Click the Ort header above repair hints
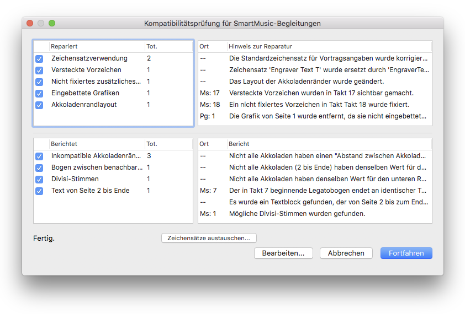The height and width of the screenshot is (314, 465). point(213,46)
